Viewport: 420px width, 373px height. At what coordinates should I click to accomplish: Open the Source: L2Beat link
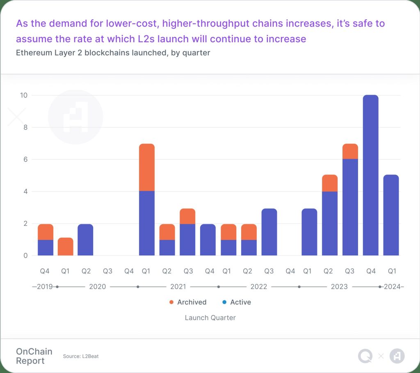[x=81, y=356]
